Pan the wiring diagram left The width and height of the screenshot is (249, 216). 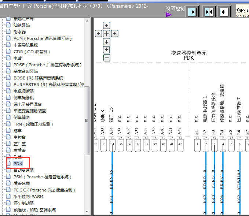(x=98, y=34)
